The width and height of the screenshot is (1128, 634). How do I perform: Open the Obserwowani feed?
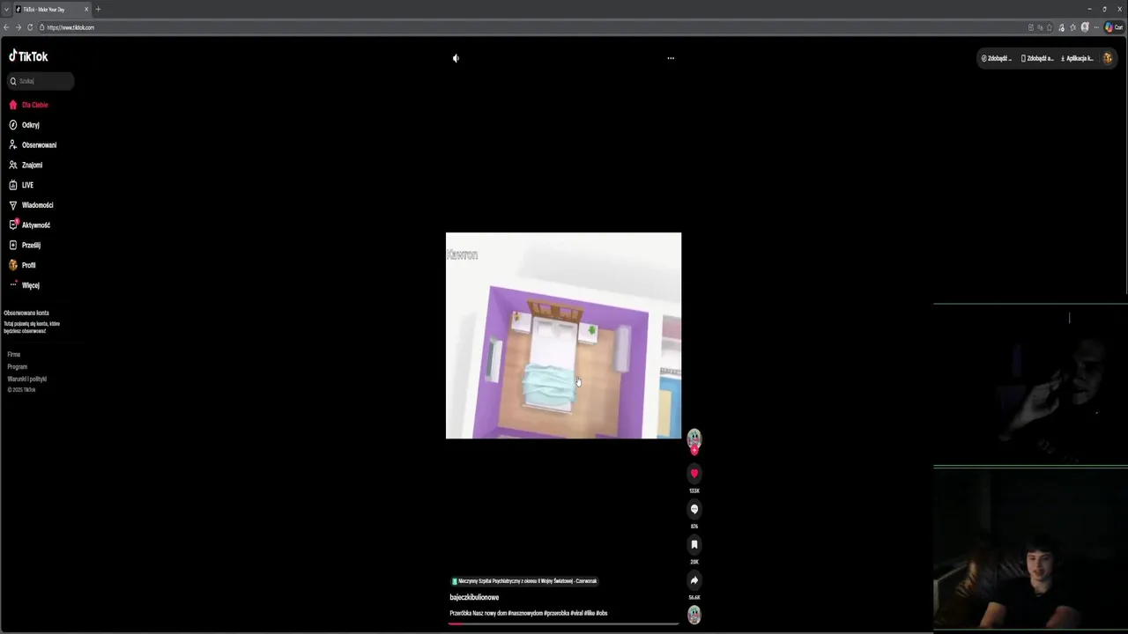33,145
